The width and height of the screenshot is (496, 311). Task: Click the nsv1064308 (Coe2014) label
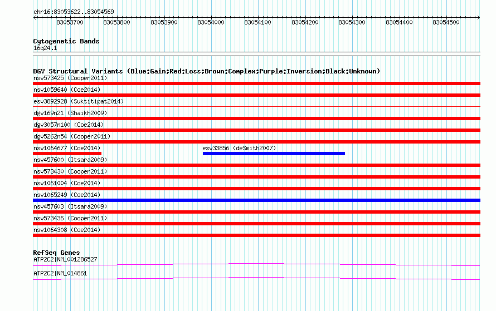(x=67, y=230)
